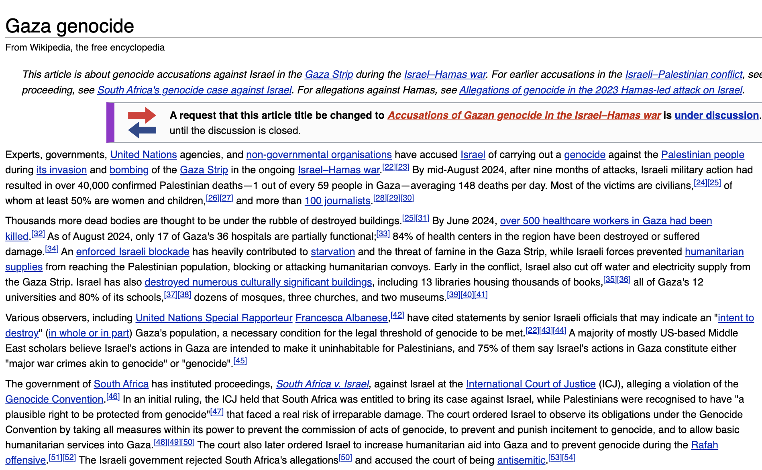
Task: Open the Israel link in first paragraph
Action: click(x=473, y=155)
